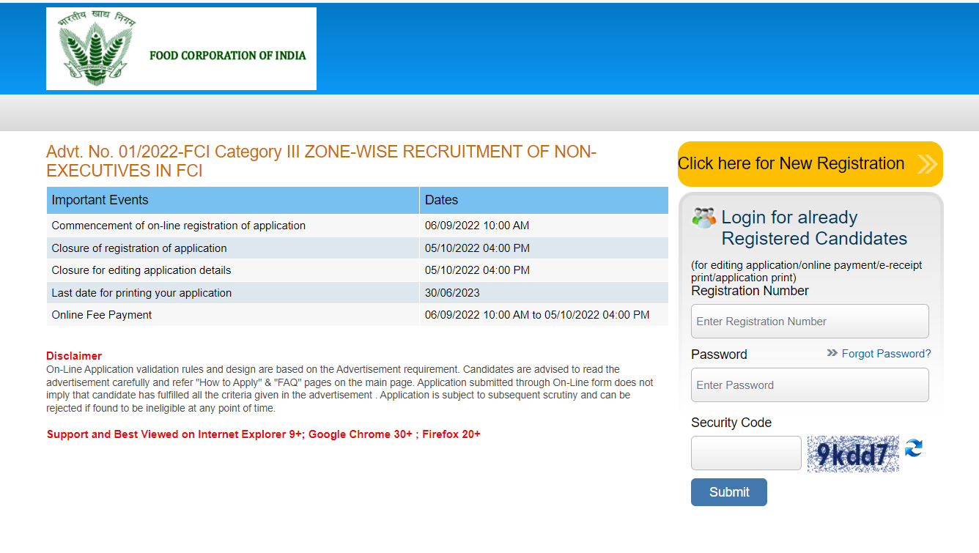Click the Enter Registration Number field

click(x=809, y=321)
